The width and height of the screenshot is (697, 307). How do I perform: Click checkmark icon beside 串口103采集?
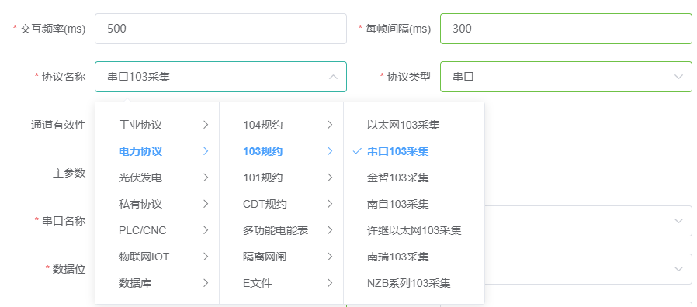[x=356, y=151]
